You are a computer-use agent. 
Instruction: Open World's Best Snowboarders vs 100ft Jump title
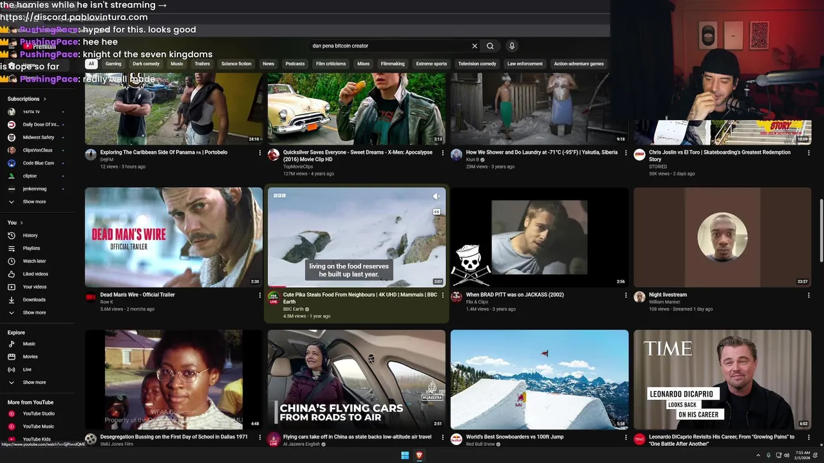pyautogui.click(x=515, y=437)
